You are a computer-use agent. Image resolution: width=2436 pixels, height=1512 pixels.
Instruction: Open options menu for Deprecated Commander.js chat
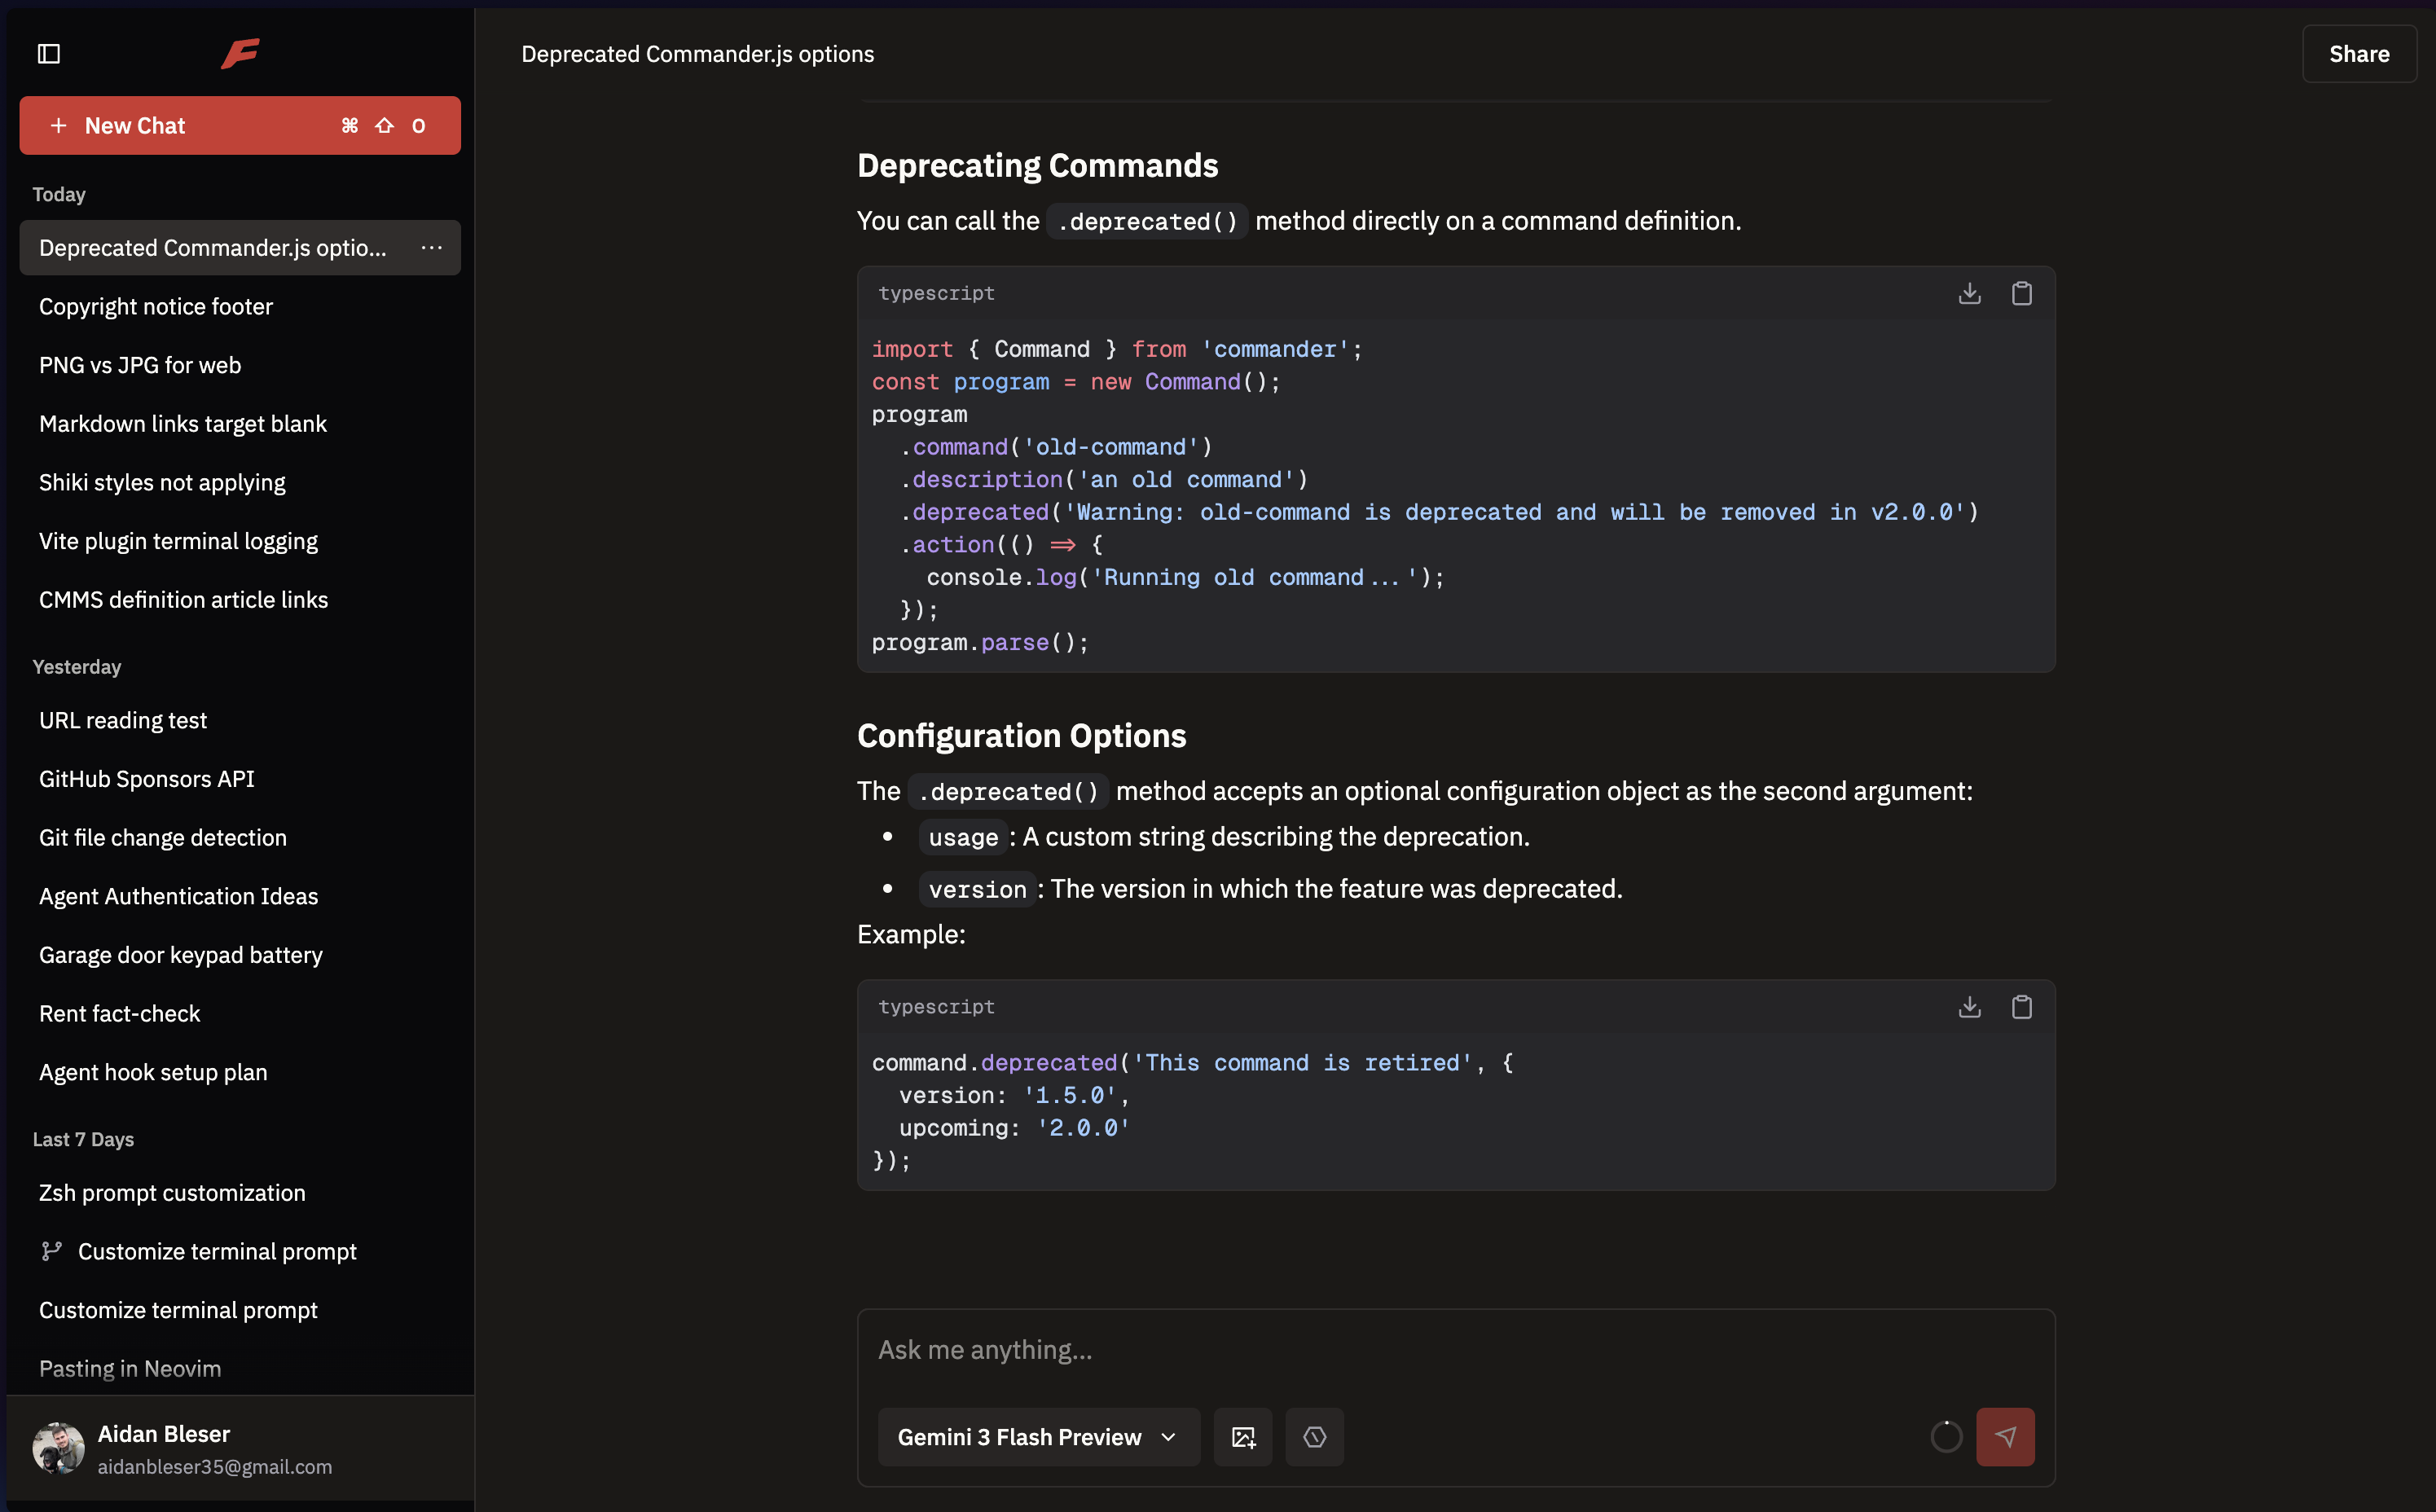click(431, 248)
